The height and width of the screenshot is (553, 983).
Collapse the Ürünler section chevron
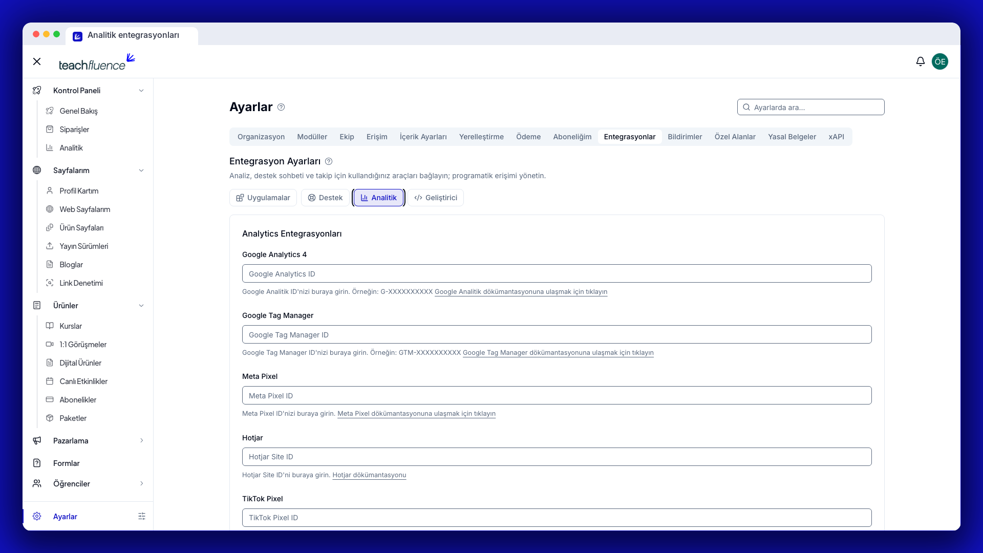click(141, 306)
